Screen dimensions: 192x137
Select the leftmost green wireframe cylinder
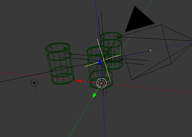[60, 64]
